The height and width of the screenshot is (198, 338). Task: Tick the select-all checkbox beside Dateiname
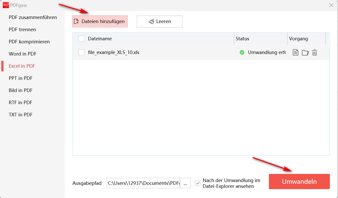[x=82, y=39]
